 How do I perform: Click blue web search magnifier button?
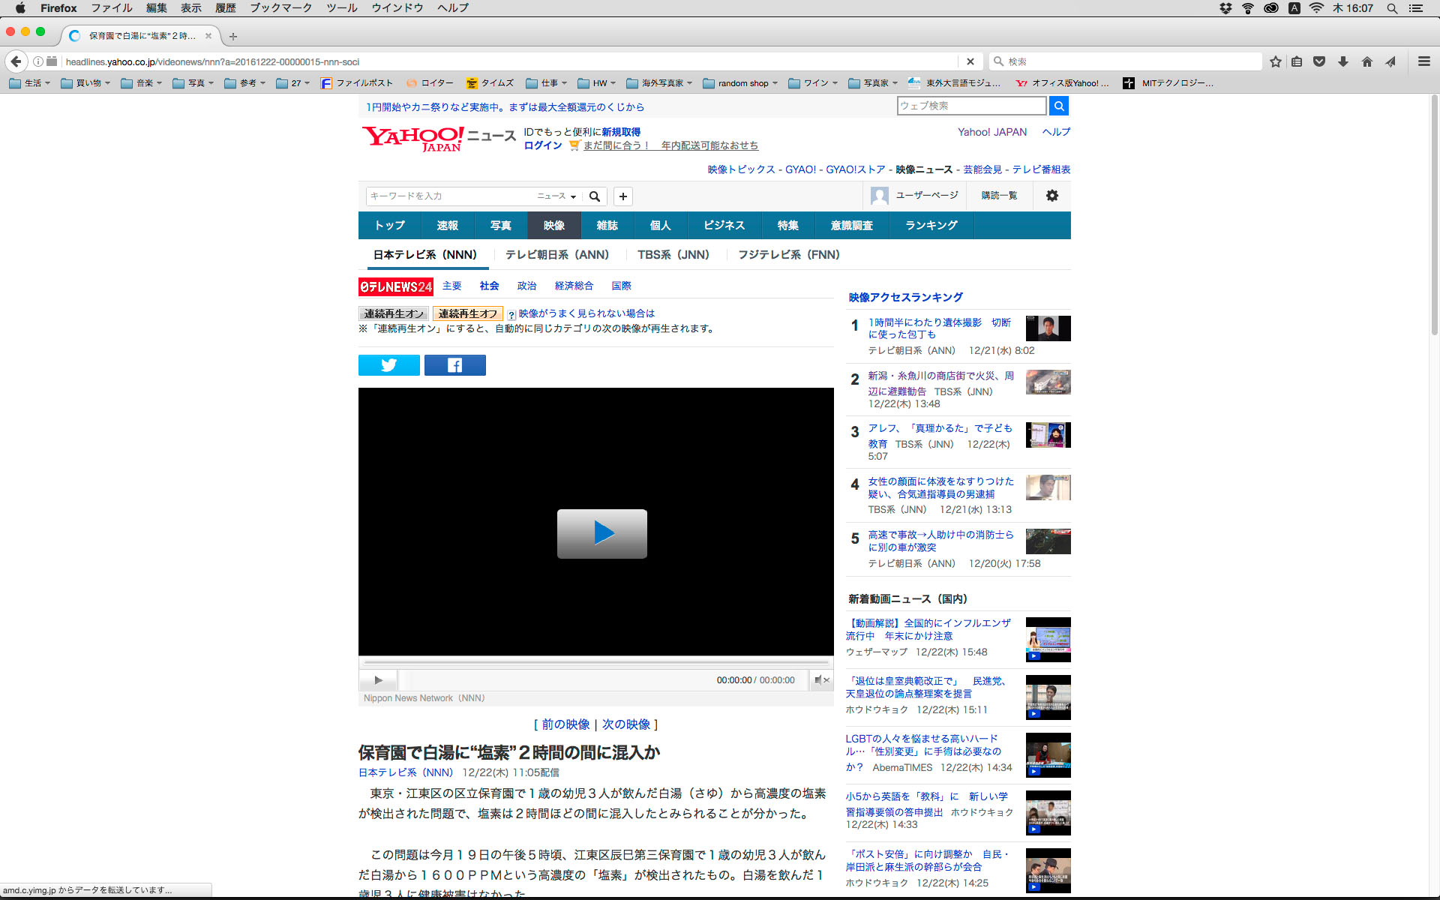click(1058, 106)
